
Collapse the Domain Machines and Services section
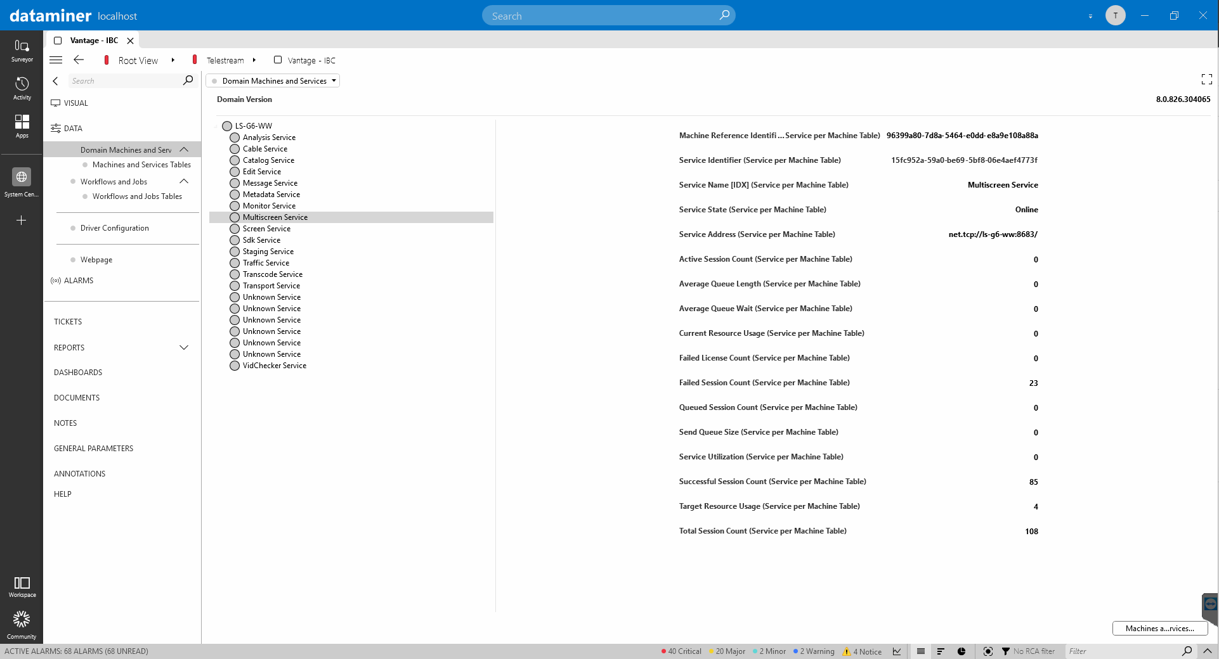[x=184, y=150]
